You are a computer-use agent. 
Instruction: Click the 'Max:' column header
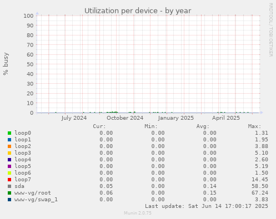coord(254,126)
